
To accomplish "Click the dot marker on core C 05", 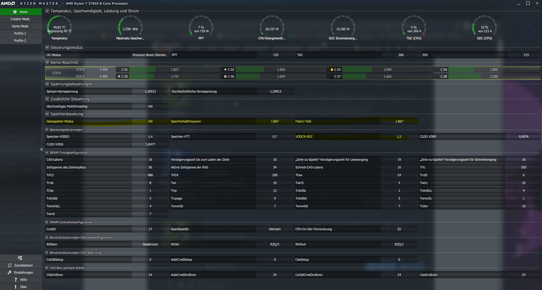I will 119,76.
